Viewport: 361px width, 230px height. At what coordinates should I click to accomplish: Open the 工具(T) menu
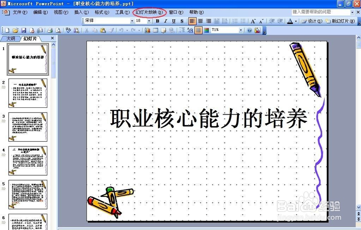pos(122,12)
